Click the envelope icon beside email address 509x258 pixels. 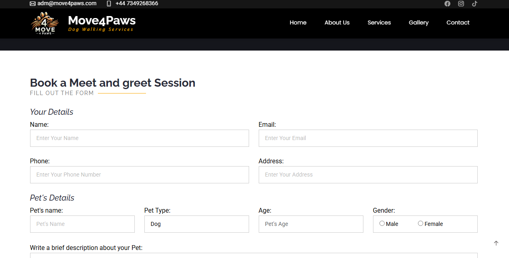(32, 4)
